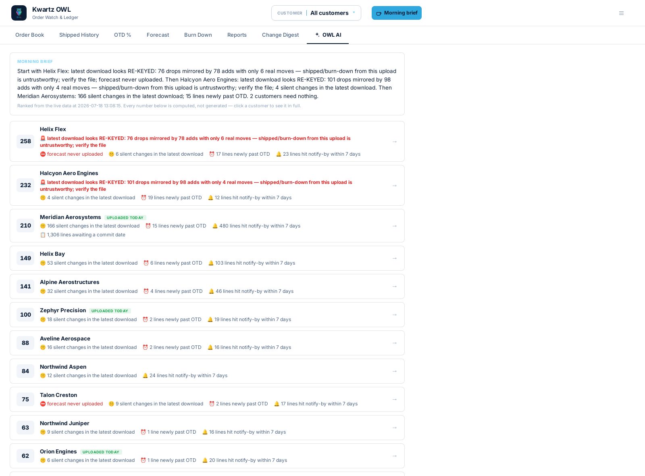Click the siren icon in Halcyon Aero Engines alert
The width and height of the screenshot is (645, 476).
(43, 182)
